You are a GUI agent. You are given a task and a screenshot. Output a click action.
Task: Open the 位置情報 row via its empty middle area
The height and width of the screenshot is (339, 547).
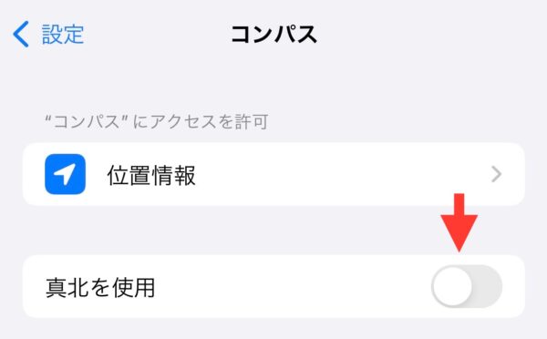coord(342,174)
